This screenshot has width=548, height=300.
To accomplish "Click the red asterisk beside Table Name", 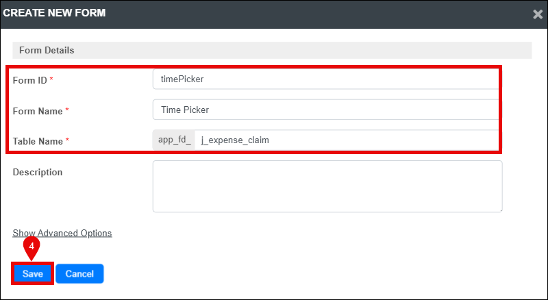I will pyautogui.click(x=67, y=140).
